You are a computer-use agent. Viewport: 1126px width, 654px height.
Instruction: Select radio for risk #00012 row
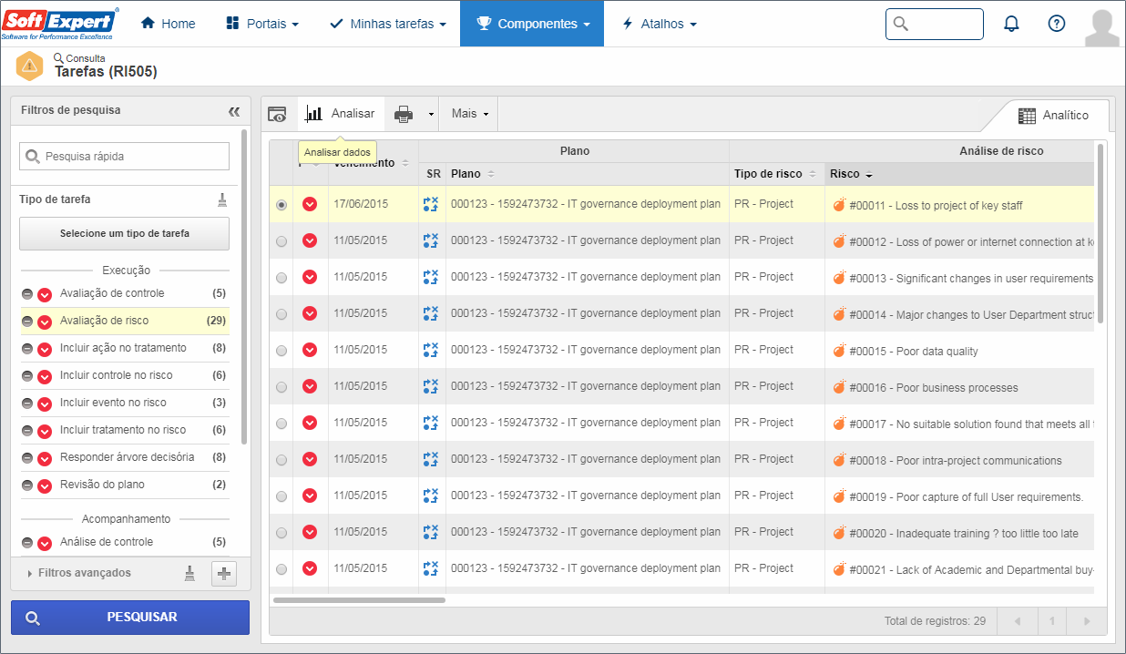pos(281,241)
